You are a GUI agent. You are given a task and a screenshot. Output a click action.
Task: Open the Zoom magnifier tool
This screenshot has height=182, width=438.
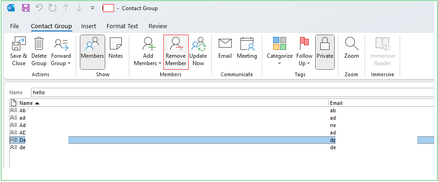[351, 49]
